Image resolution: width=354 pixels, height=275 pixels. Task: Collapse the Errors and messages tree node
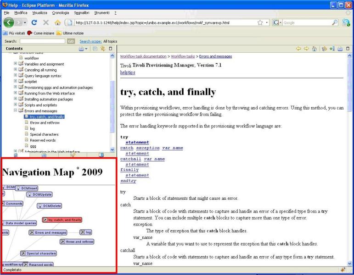pos(17,110)
